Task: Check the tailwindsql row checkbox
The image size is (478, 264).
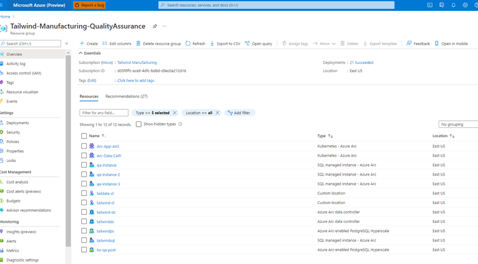Action: pos(84,240)
